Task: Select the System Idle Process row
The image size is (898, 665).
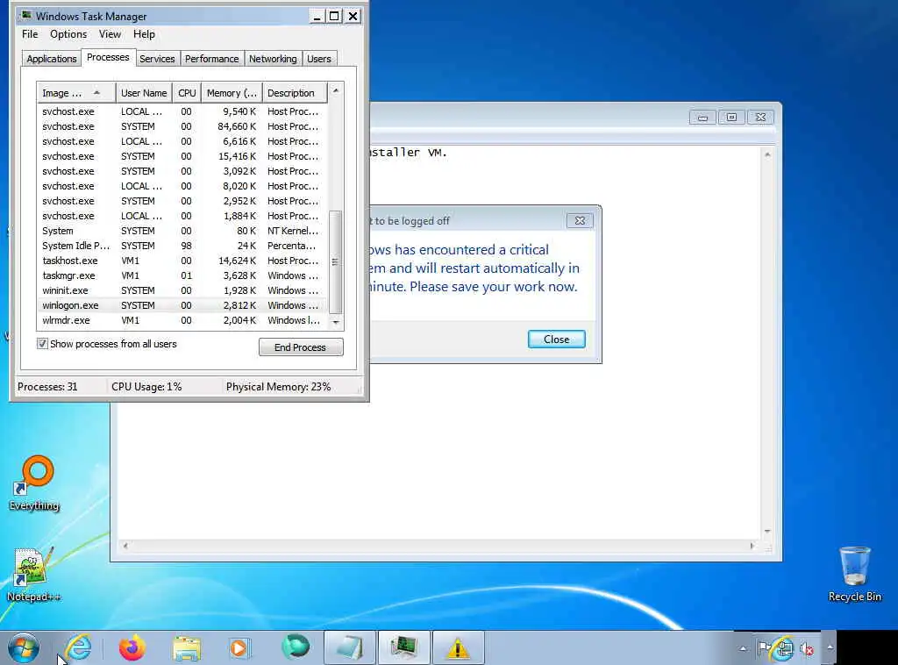Action: (182, 246)
